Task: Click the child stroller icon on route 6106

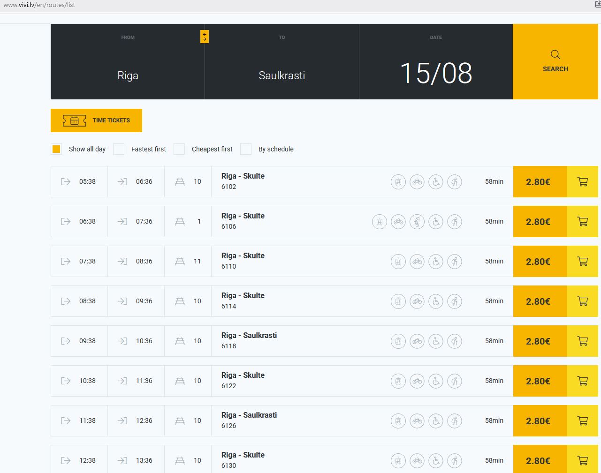Action: click(x=417, y=222)
